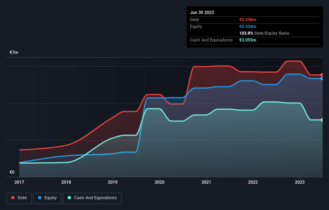
Task: Click the teal Cash And Equivalents legend dot
Action: pyautogui.click(x=69, y=198)
